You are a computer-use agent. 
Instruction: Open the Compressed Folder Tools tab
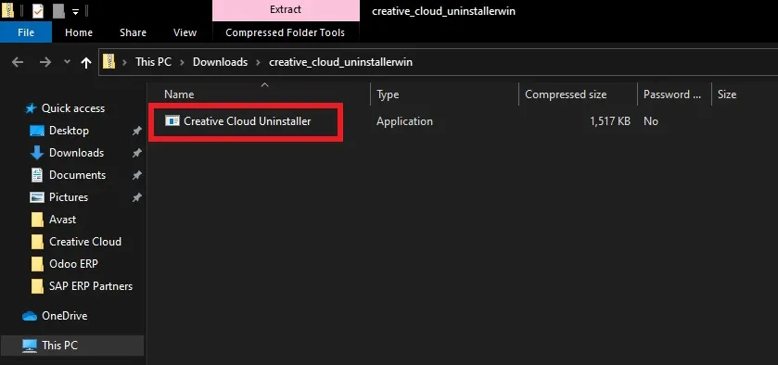pyautogui.click(x=285, y=32)
